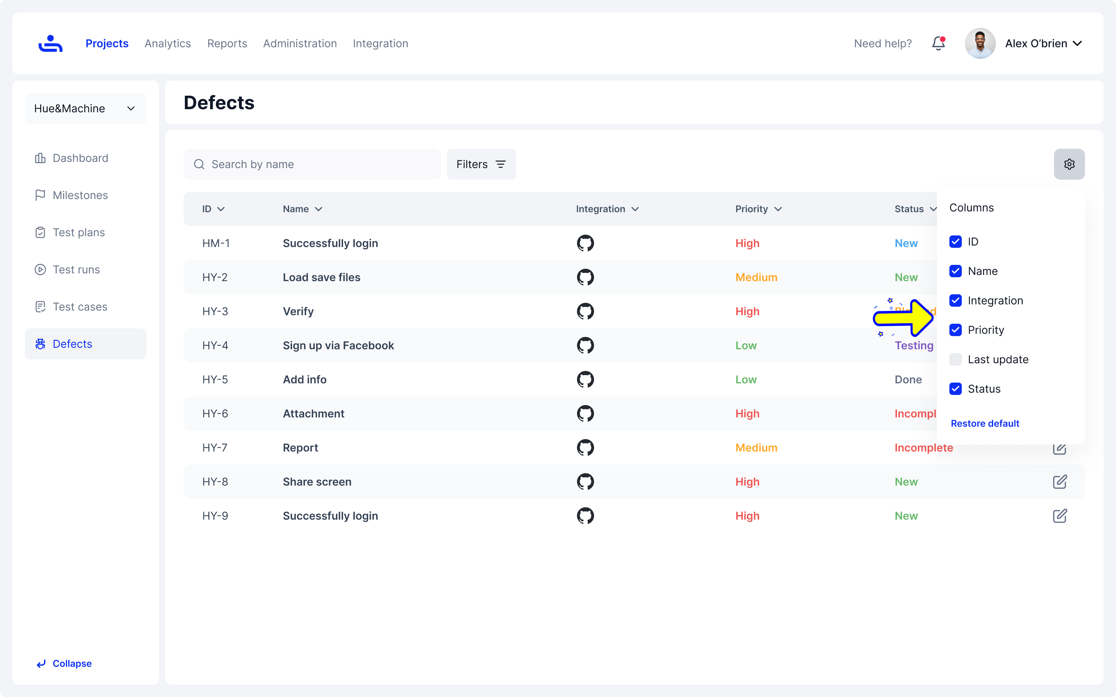Open the notifications bell
The image size is (1116, 697).
pos(938,43)
